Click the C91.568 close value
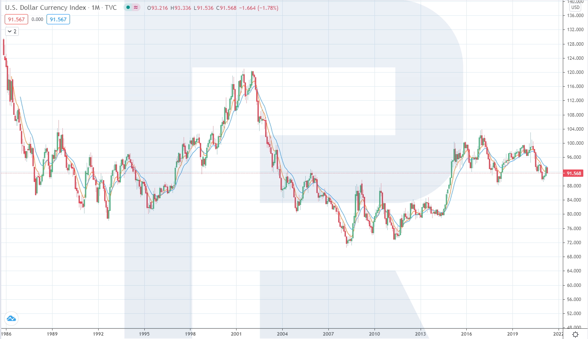Viewport: 588px width, 339px height. click(x=226, y=8)
